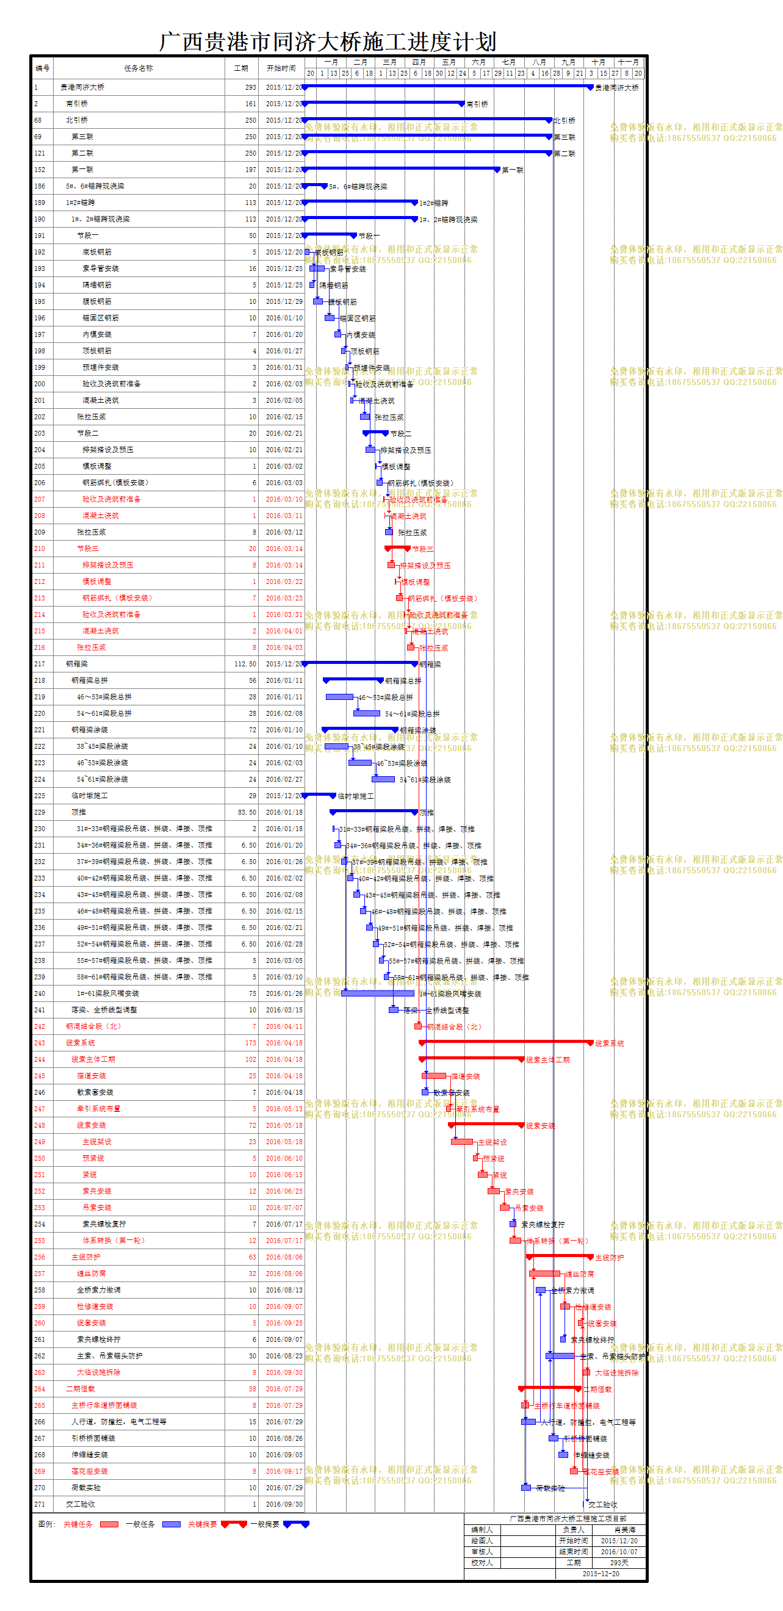Screen dimensions: 783x1611
Task: Click the red 关键摘要 legend bar symbol
Action: 233,1524
